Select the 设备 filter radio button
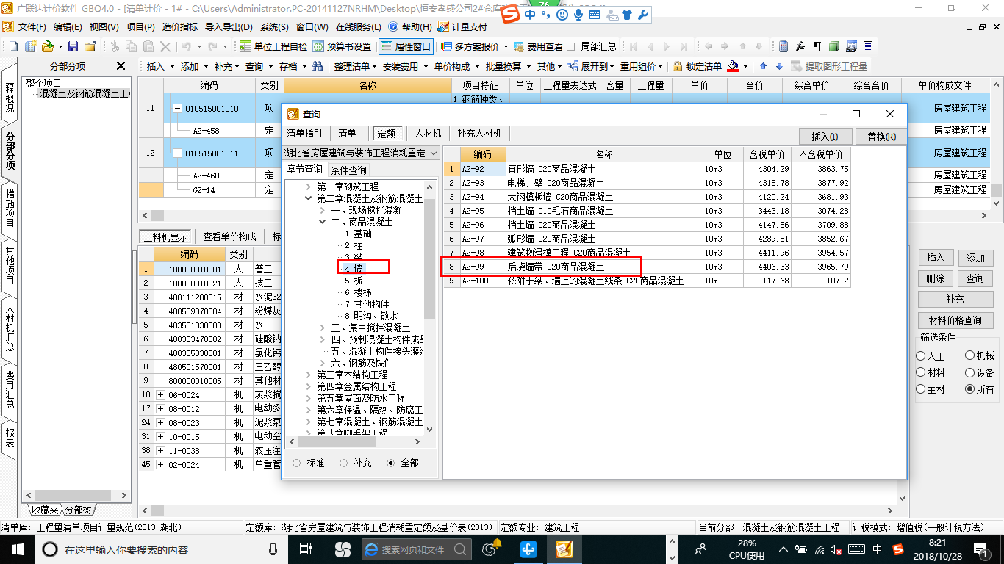The image size is (1004, 564). pyautogui.click(x=970, y=372)
